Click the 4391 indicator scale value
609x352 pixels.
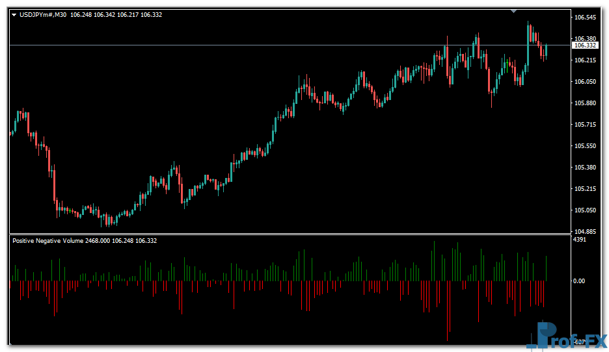580,240
